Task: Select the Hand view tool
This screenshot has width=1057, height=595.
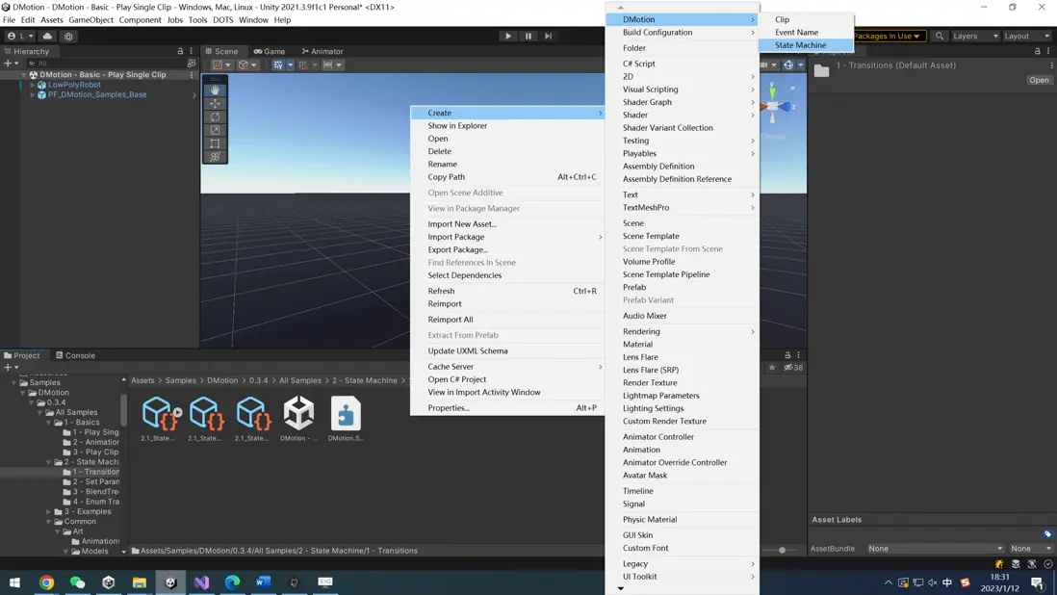Action: tap(215, 91)
